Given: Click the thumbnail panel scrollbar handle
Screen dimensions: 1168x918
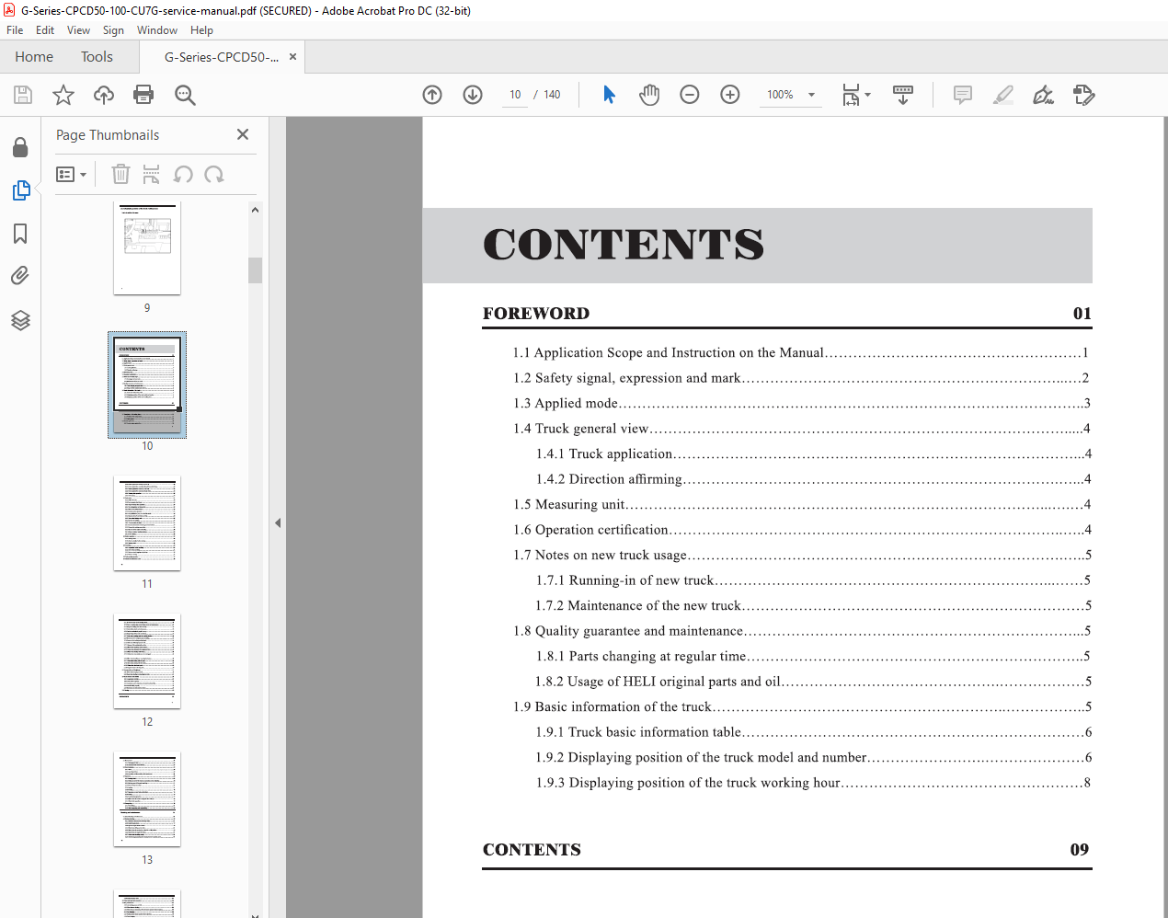Looking at the screenshot, I should click(255, 270).
